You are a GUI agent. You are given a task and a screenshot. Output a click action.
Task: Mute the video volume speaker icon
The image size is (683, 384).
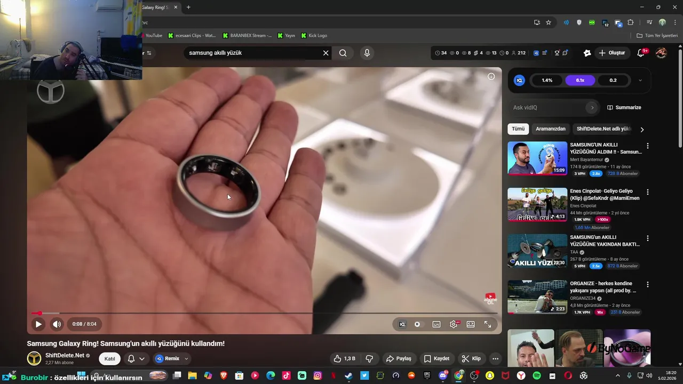pos(57,324)
